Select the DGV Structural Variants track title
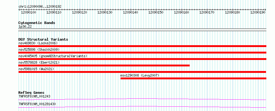Screen dimensions: 275x111 click(x=43, y=39)
